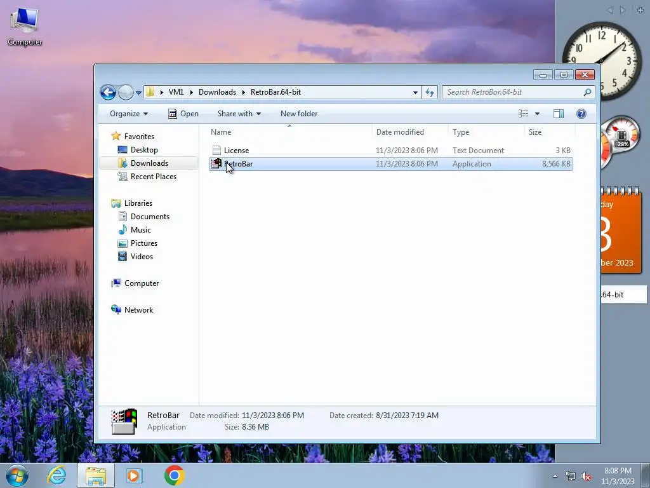The image size is (650, 488).
Task: Select the License text document icon
Action: [216, 150]
